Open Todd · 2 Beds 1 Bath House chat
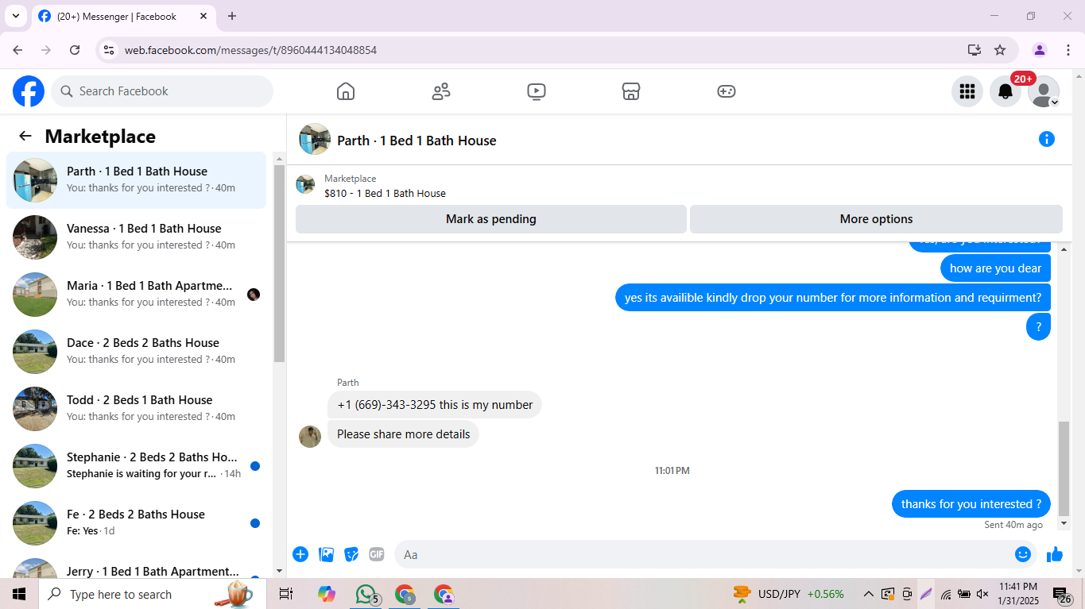 click(137, 409)
